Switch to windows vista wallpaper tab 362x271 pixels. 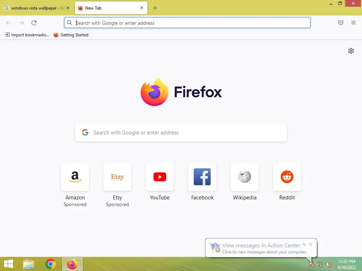tap(36, 8)
